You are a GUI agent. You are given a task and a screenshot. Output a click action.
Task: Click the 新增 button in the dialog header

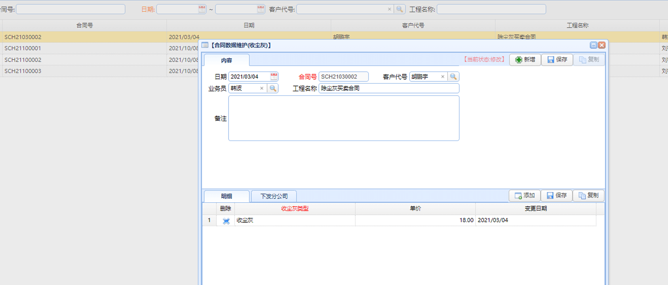525,60
